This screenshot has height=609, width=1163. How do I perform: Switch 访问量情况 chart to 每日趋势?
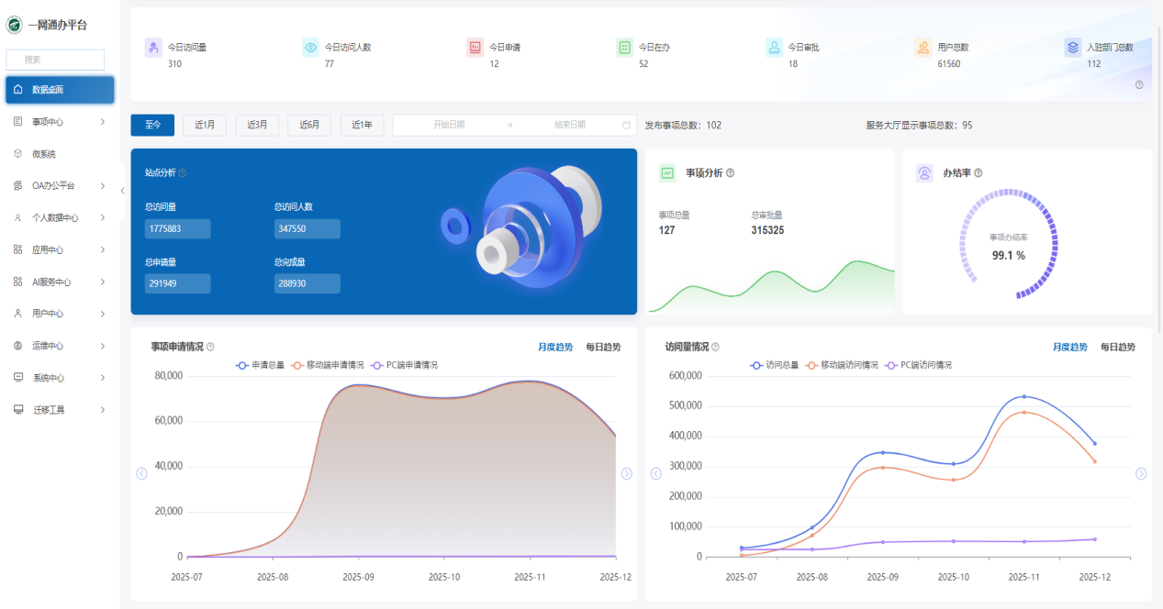click(x=1117, y=347)
